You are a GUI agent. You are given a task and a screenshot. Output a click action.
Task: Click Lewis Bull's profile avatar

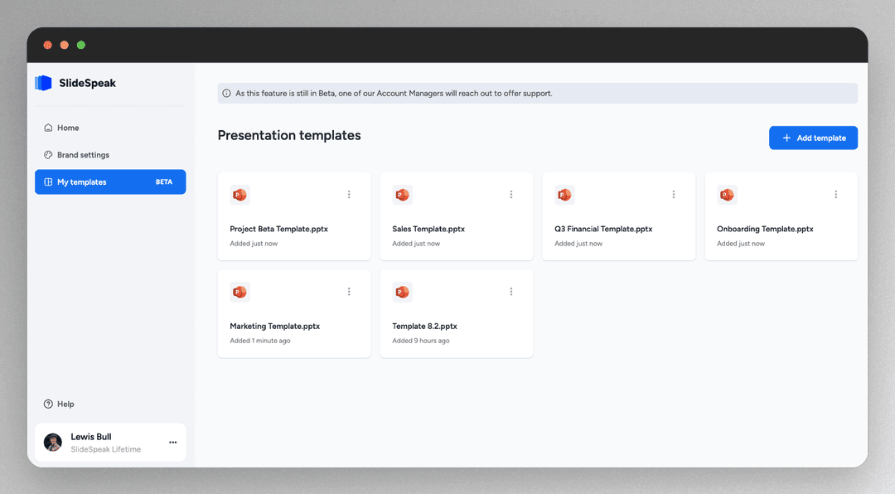click(x=53, y=443)
